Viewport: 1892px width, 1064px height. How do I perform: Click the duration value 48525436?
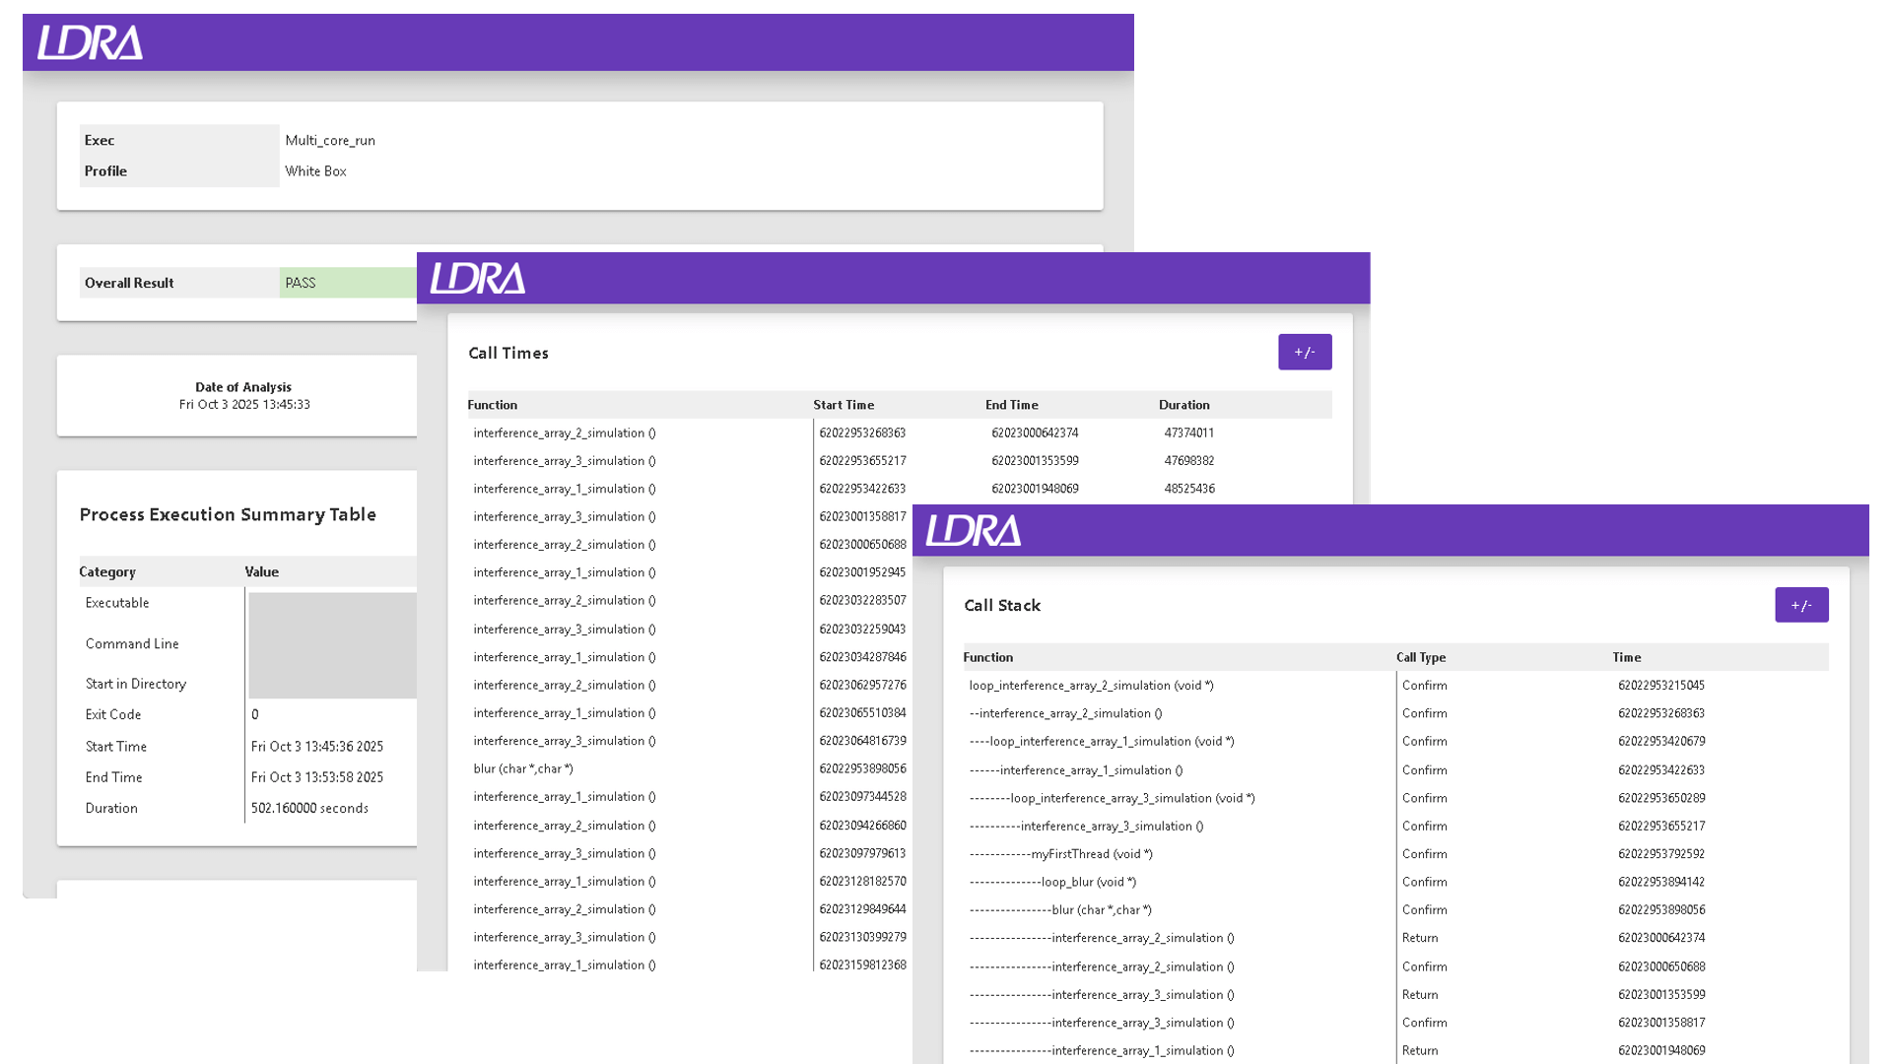click(x=1189, y=489)
